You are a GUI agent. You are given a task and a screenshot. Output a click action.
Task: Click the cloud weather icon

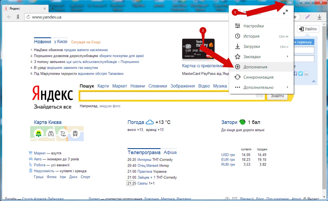150,122
